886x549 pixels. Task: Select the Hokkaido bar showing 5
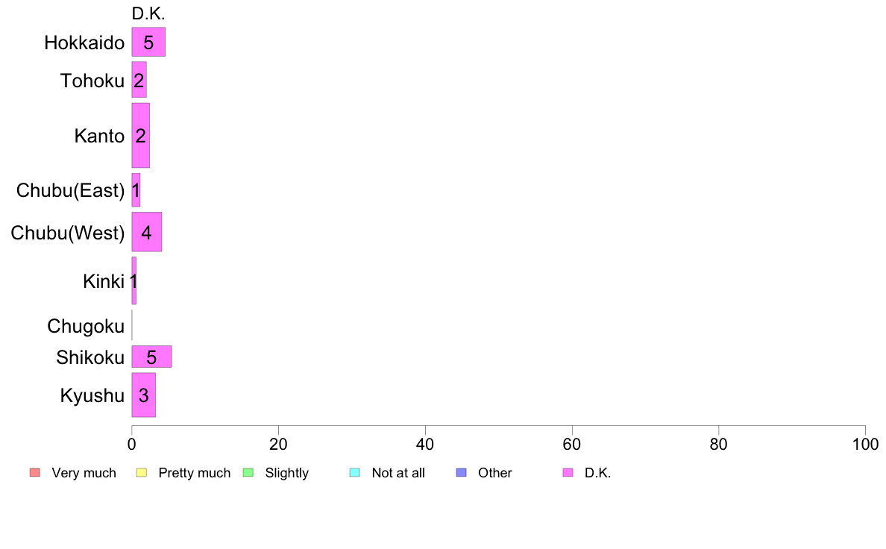point(148,42)
